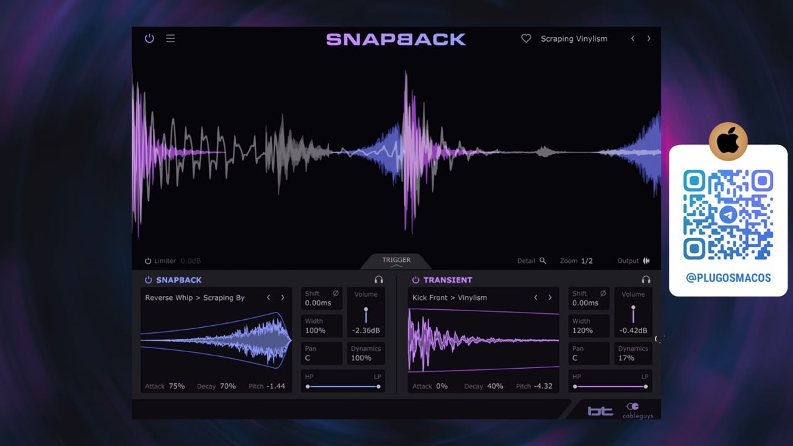Invert Transient phase with Ø icon
The image size is (793, 446).
coord(603,293)
